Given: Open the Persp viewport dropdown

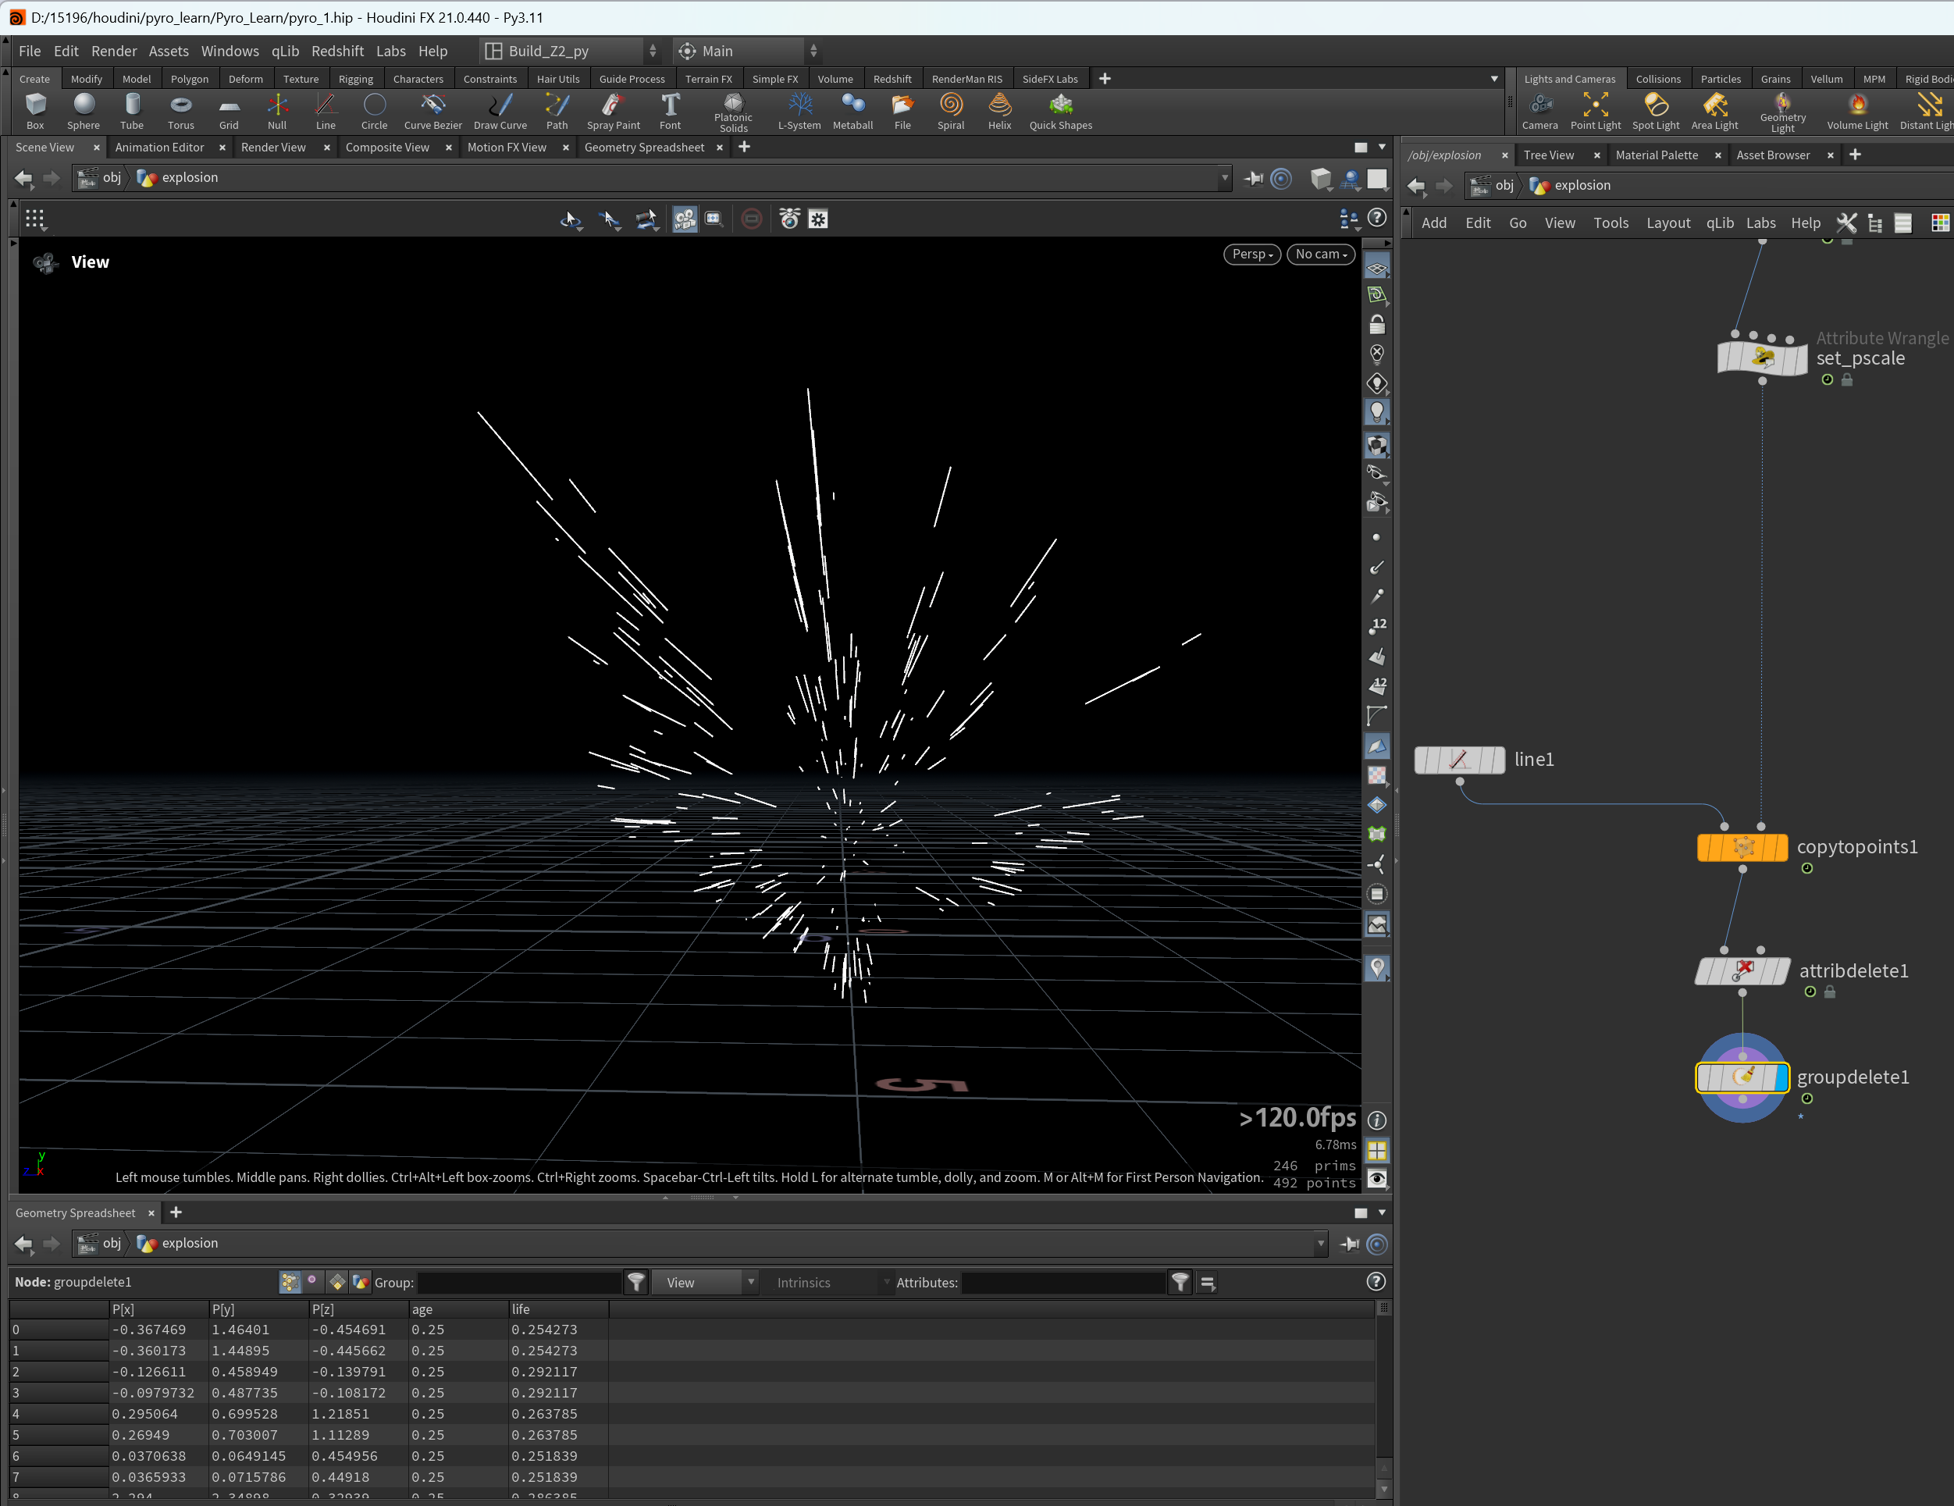Looking at the screenshot, I should pyautogui.click(x=1251, y=255).
